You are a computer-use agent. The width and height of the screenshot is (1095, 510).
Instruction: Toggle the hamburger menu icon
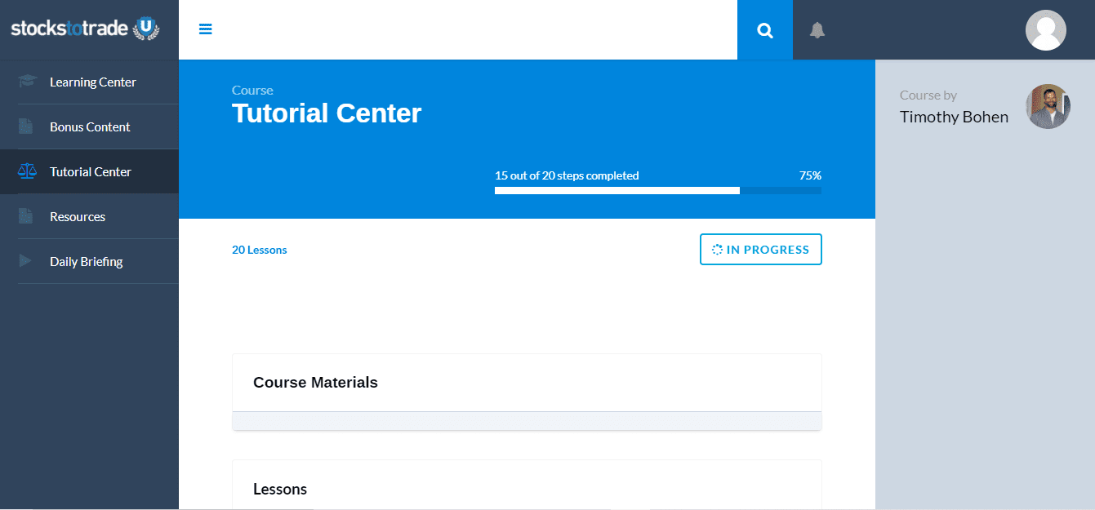(x=206, y=29)
